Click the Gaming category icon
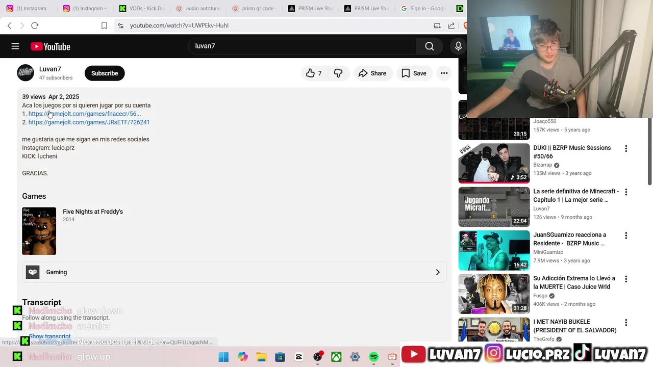 (33, 272)
